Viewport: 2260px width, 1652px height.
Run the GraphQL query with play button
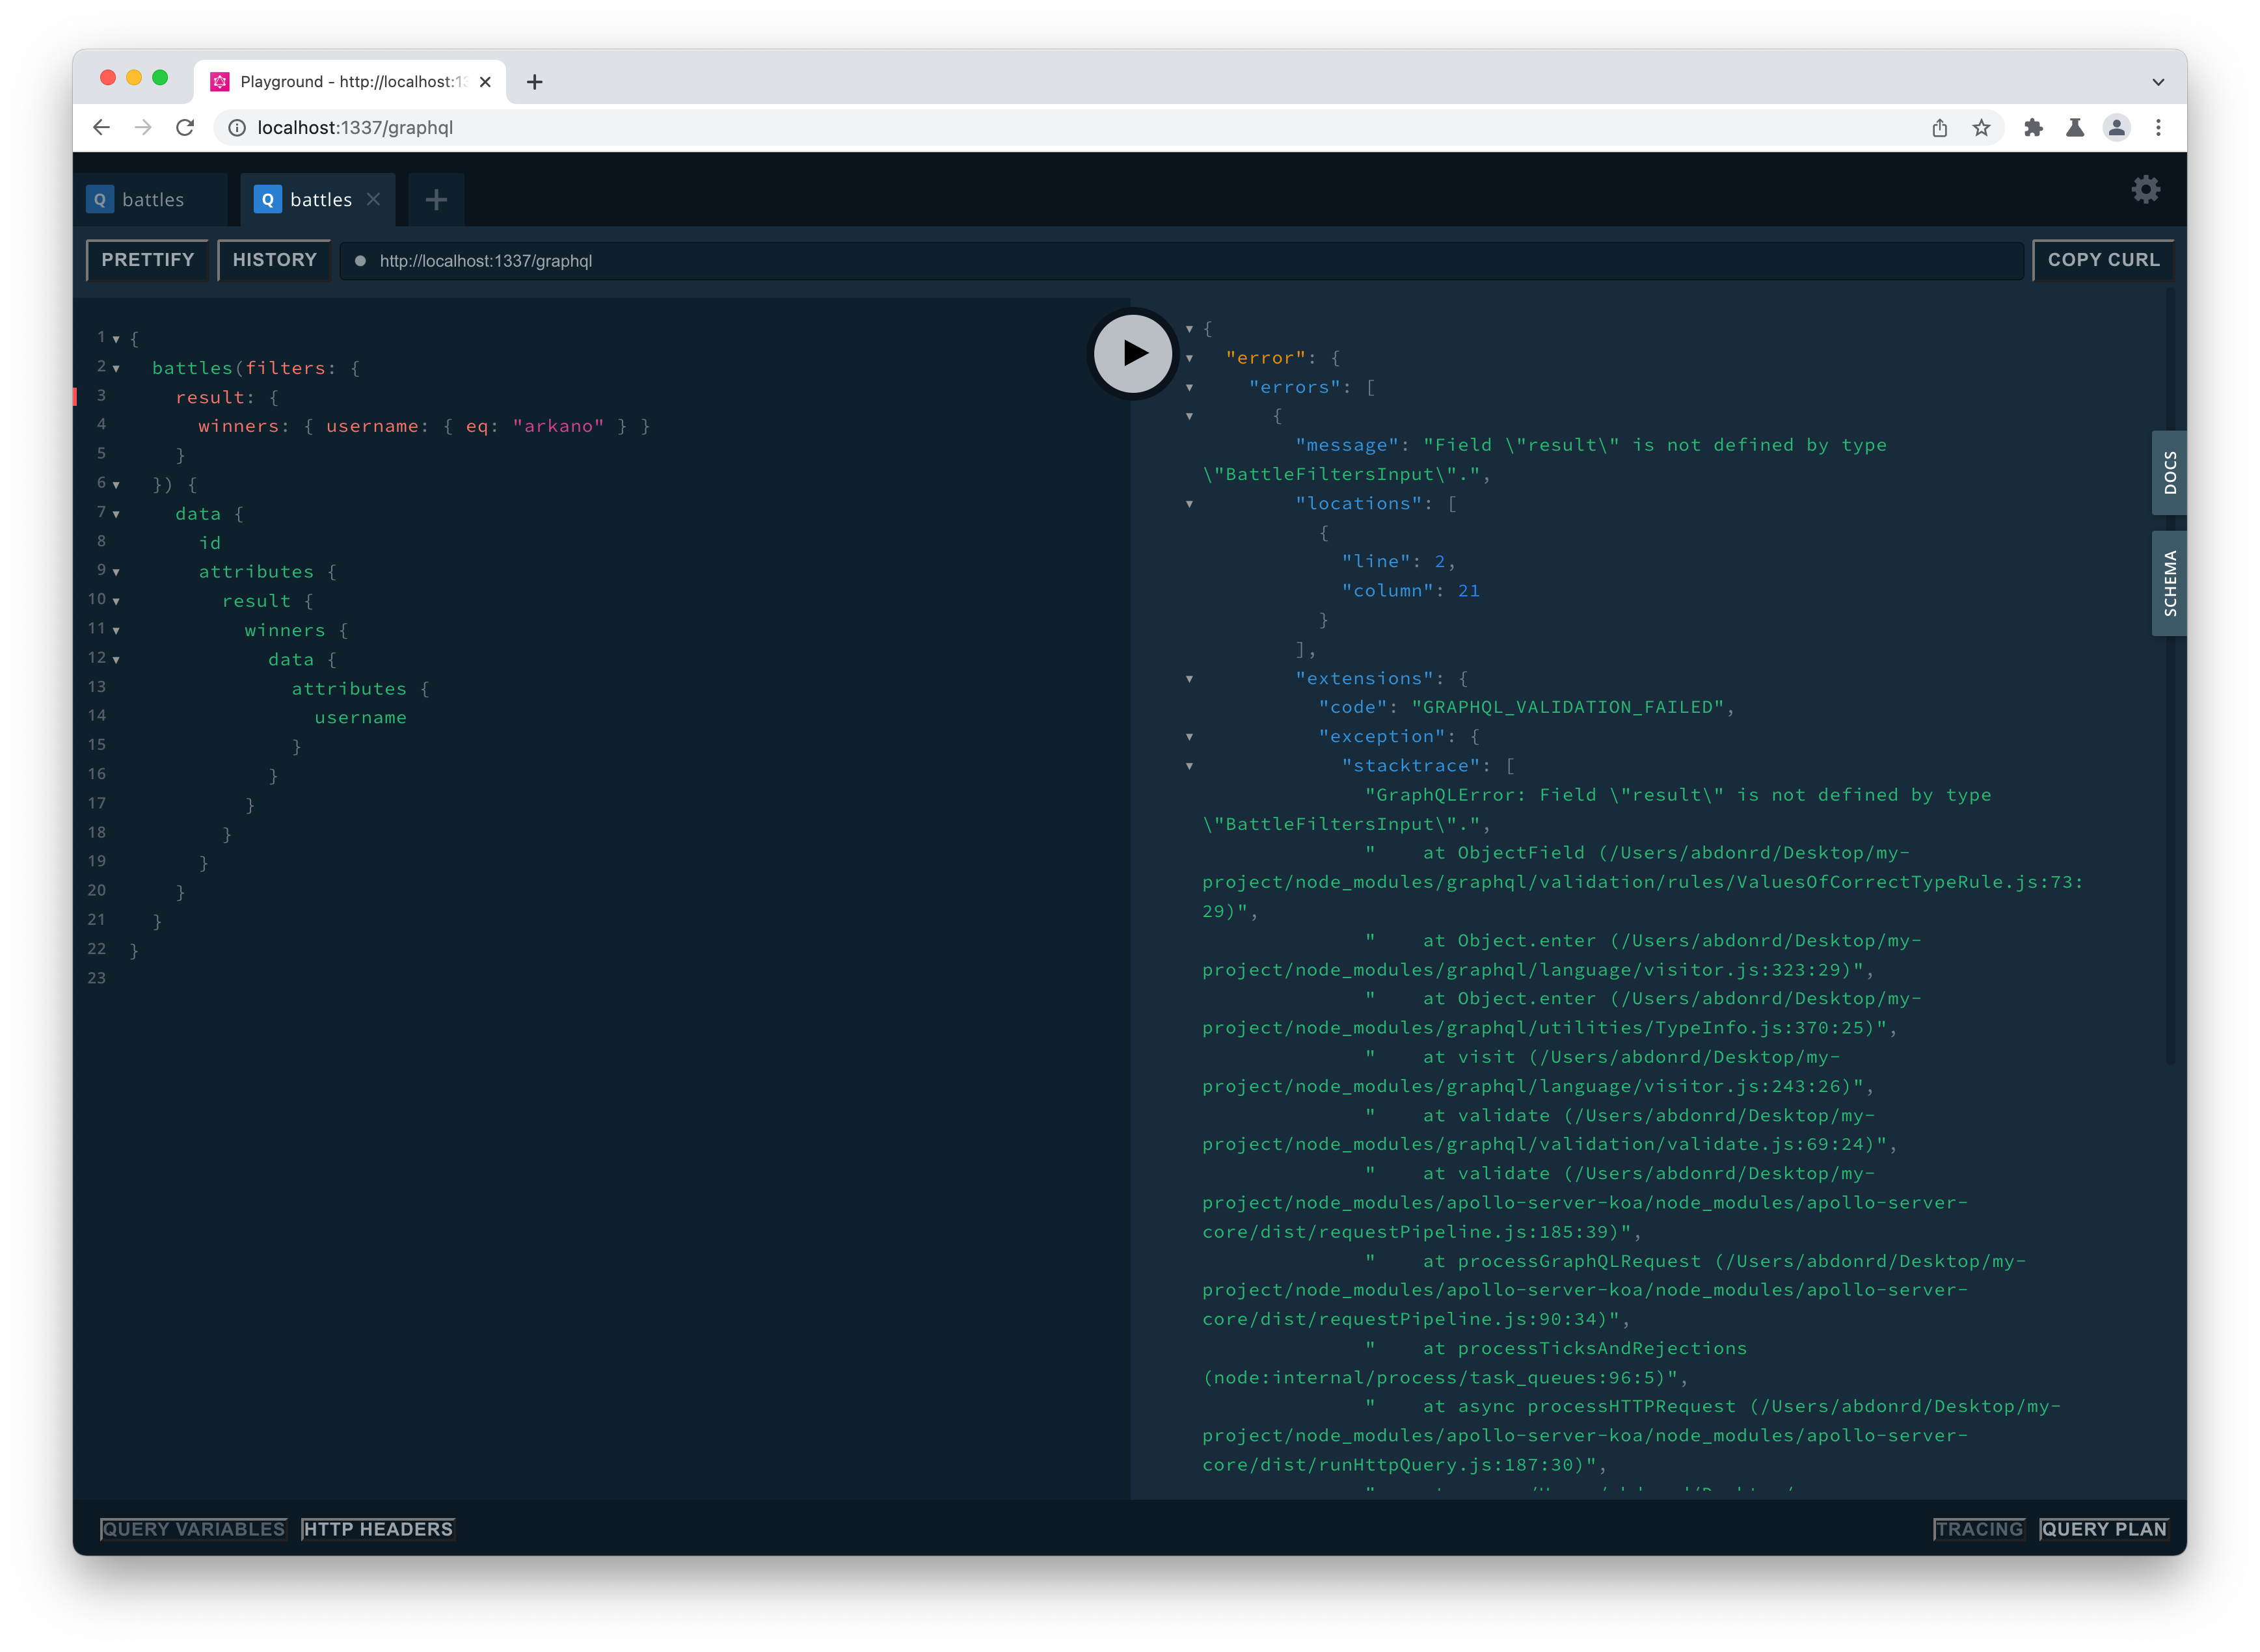1132,353
